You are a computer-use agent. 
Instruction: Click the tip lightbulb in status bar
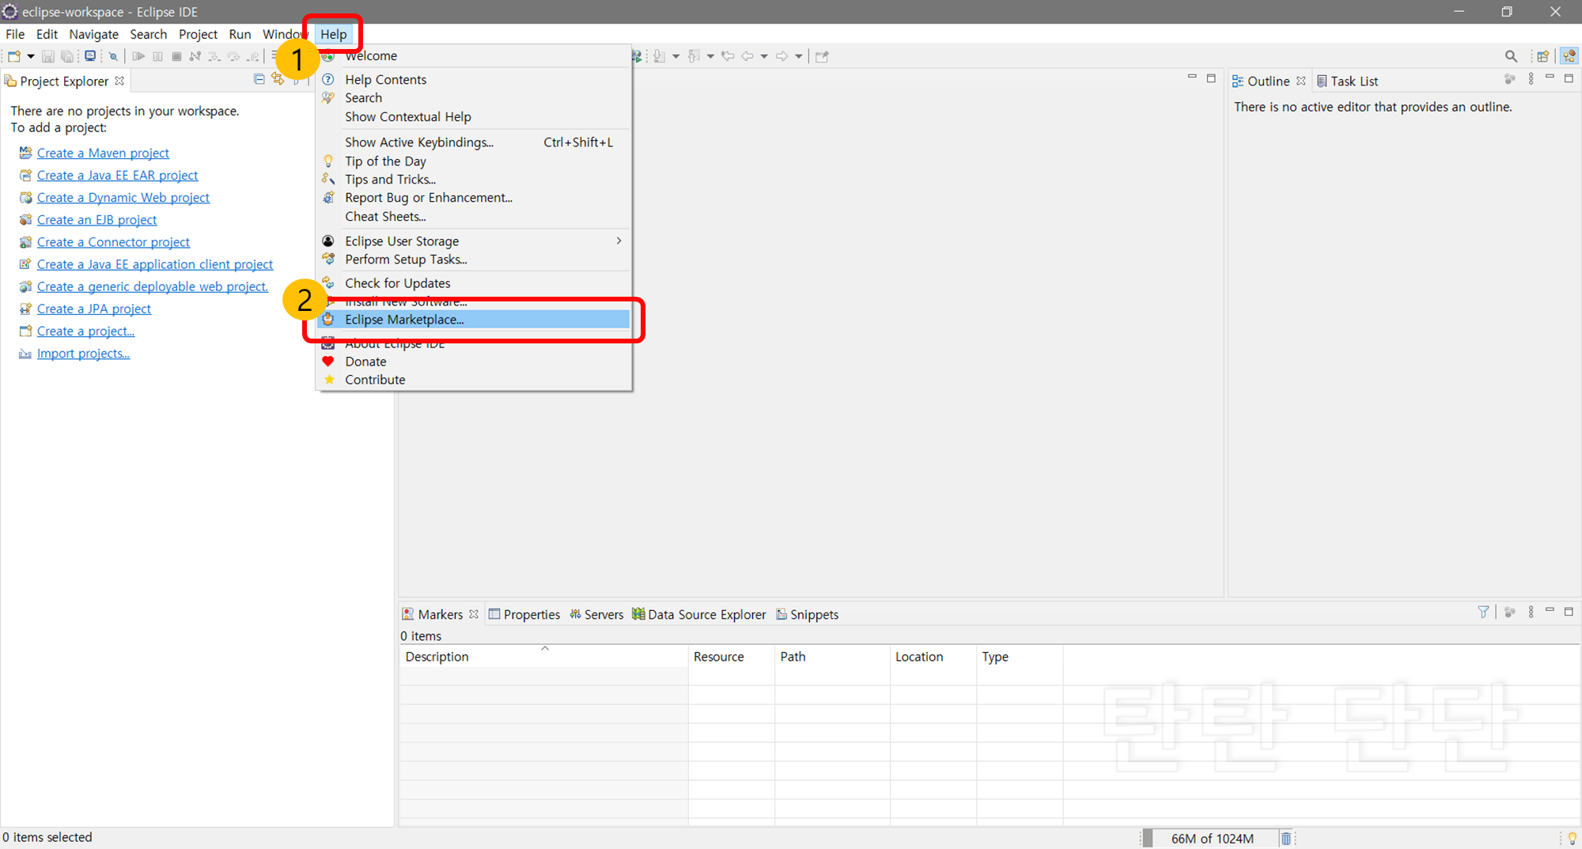[x=1572, y=838]
